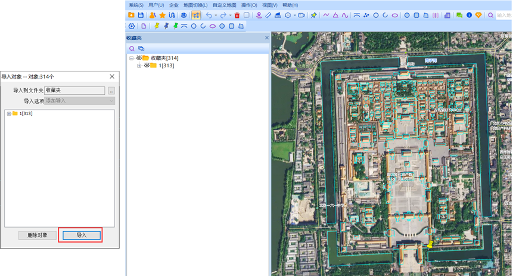Click the orange star favorites icon
This screenshot has height=276, width=513.
(162, 15)
